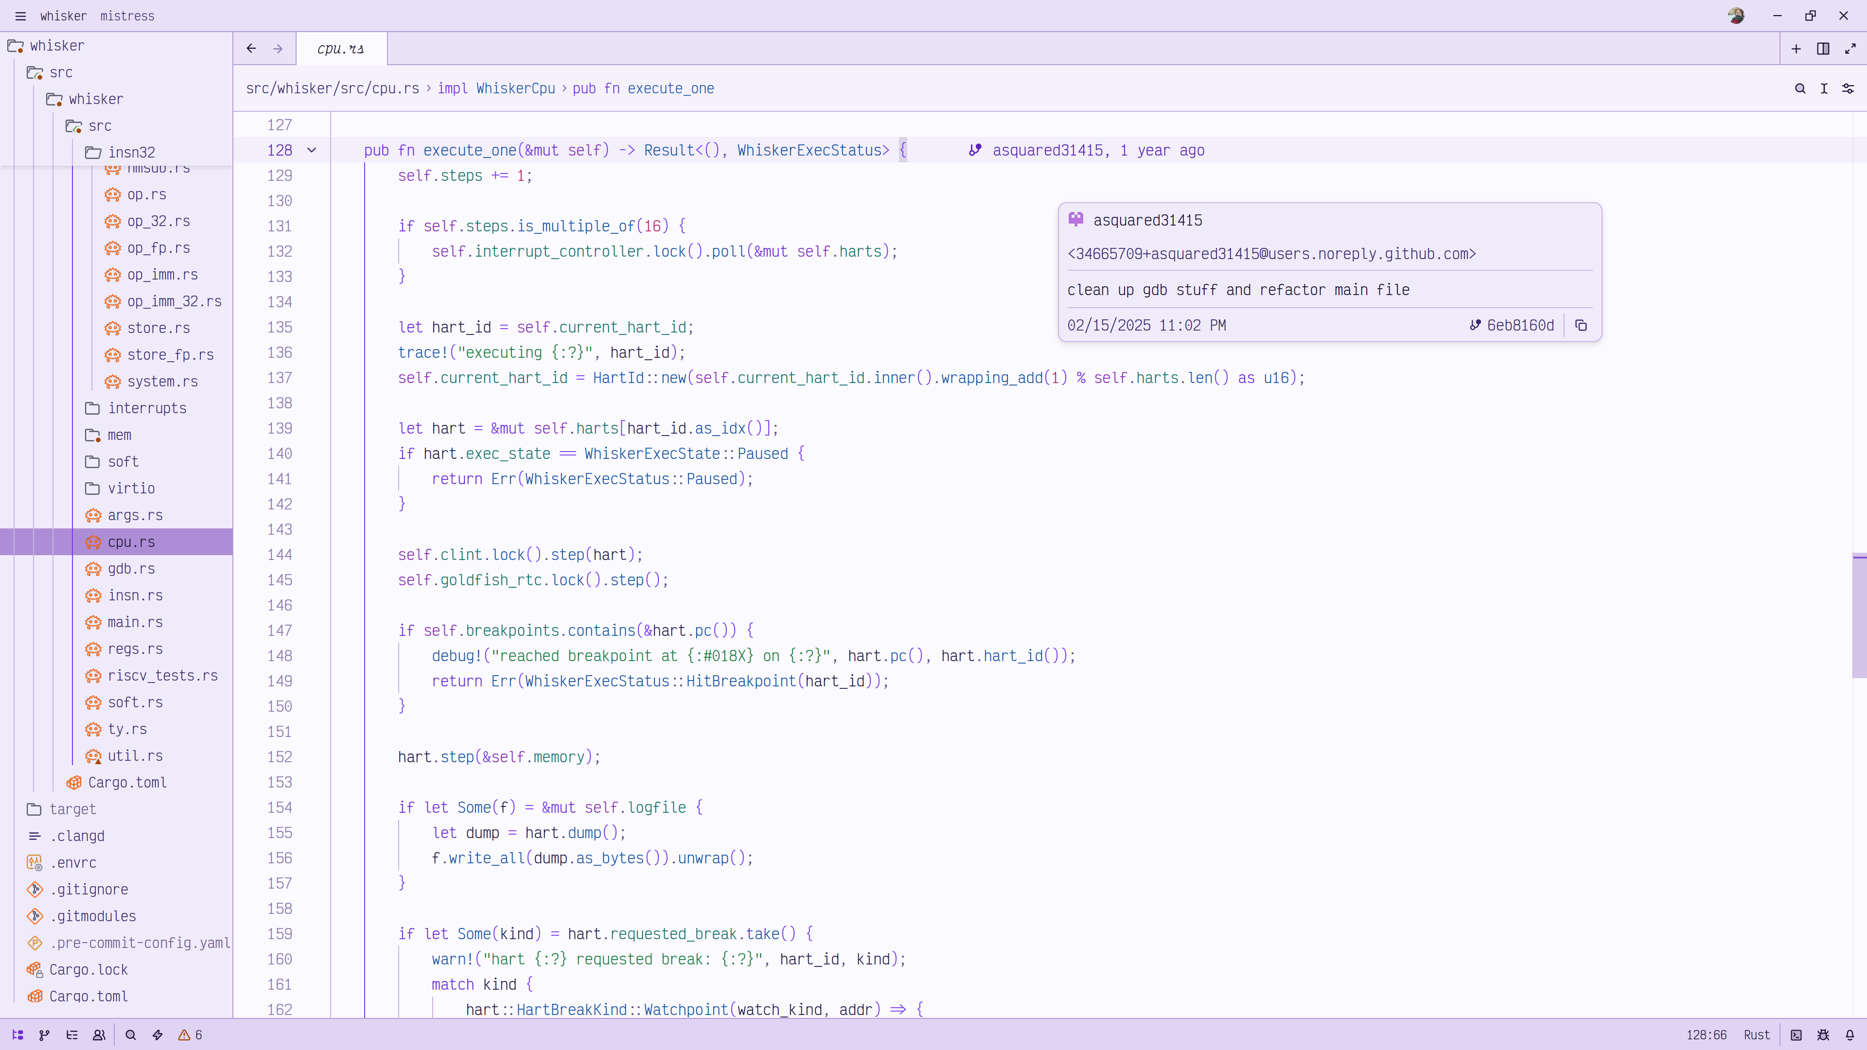Expand the virtio folder
This screenshot has height=1050, width=1867.
116,489
